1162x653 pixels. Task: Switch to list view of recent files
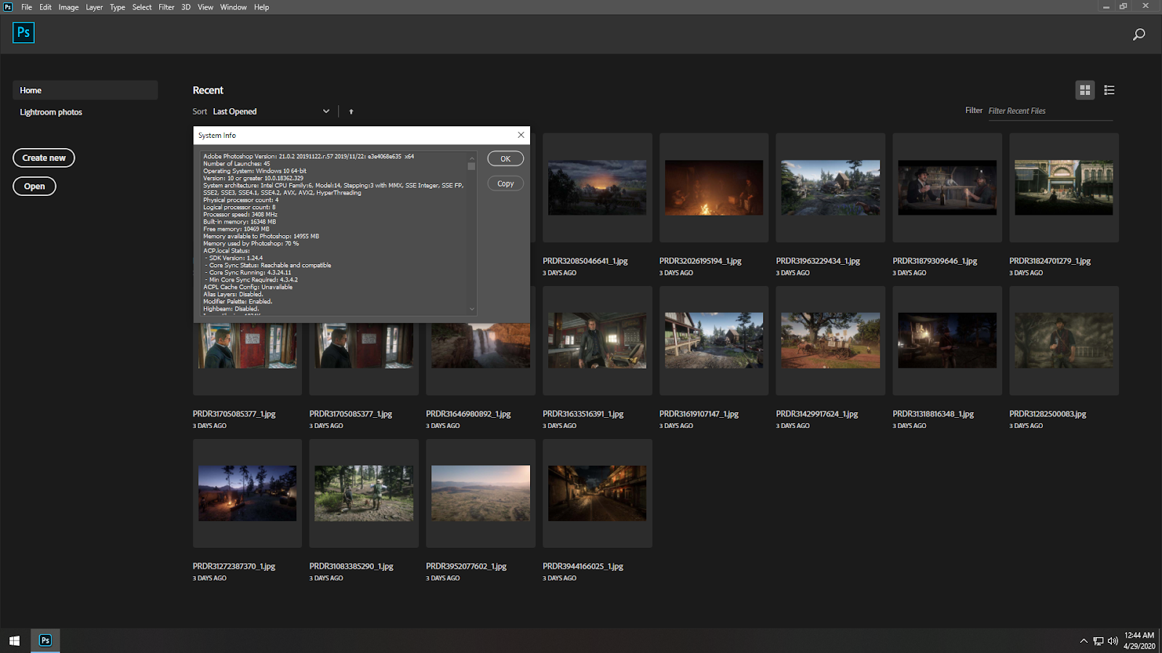pos(1109,90)
